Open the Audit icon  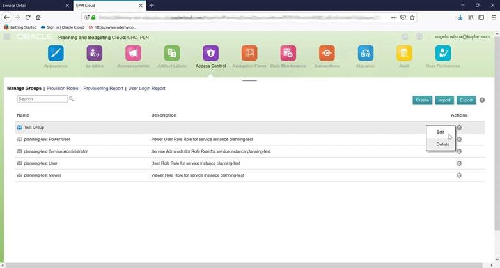coord(404,54)
